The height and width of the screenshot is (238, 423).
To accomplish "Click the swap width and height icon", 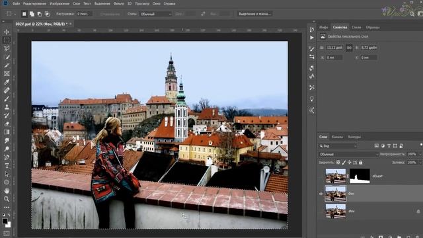I will coord(203,14).
